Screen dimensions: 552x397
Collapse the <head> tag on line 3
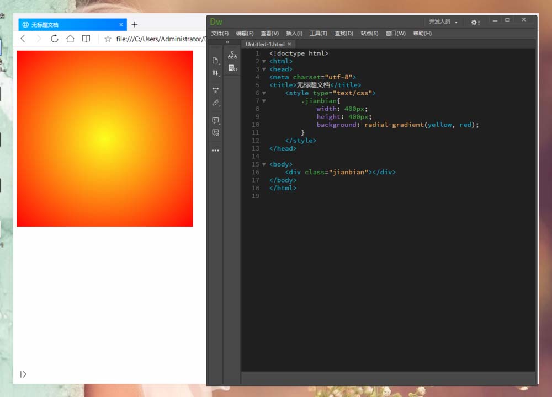click(264, 69)
